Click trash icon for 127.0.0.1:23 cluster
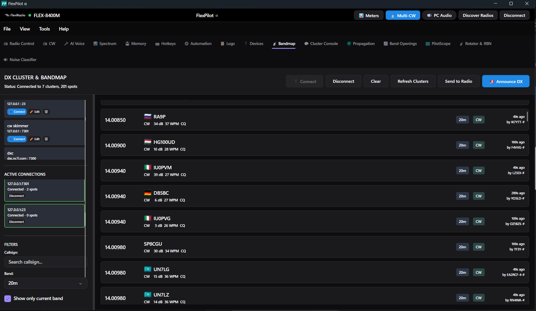The width and height of the screenshot is (536, 311). pos(46,112)
